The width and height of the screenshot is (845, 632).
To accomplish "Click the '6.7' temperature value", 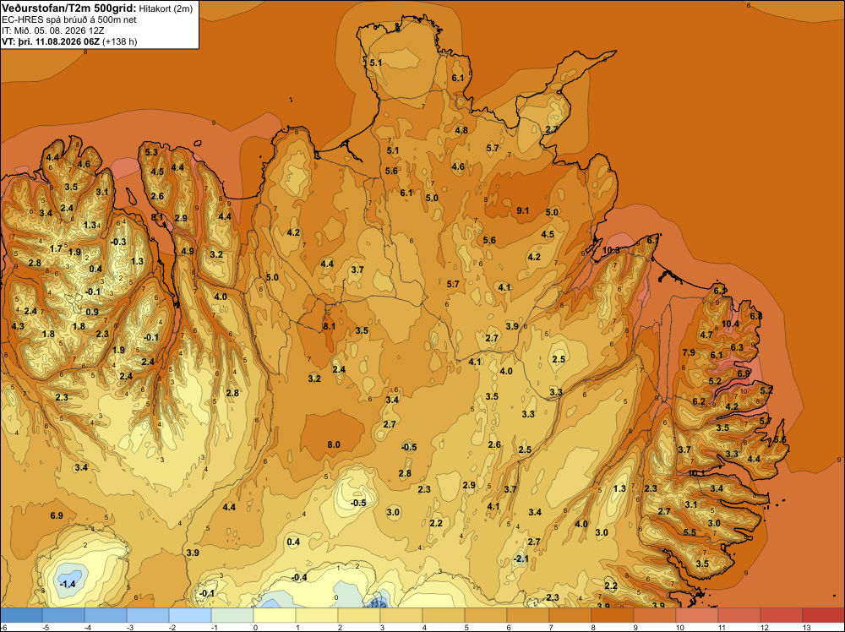I will [x=652, y=240].
